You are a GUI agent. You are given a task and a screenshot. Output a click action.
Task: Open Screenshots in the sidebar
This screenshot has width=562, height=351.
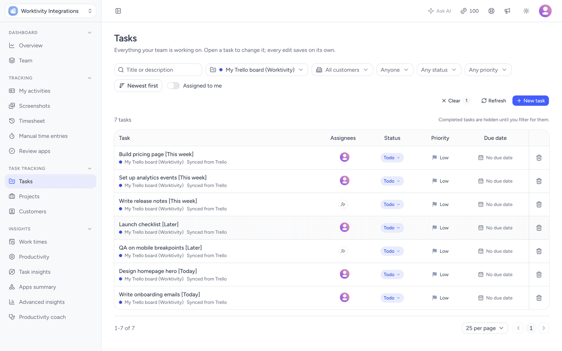coord(51,106)
